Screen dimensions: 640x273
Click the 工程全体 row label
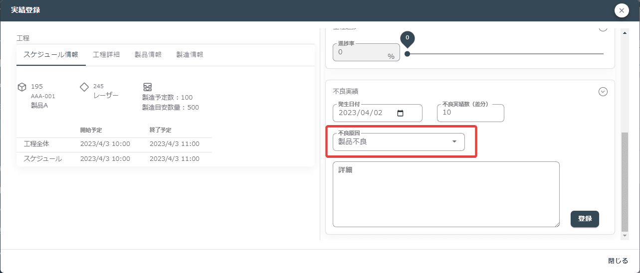pos(36,144)
